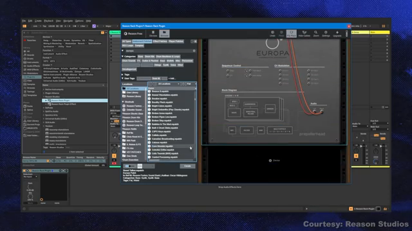Open the Devices panel in Reason Rack
The width and height of the screenshot is (412, 231).
pyautogui.click(x=153, y=33)
